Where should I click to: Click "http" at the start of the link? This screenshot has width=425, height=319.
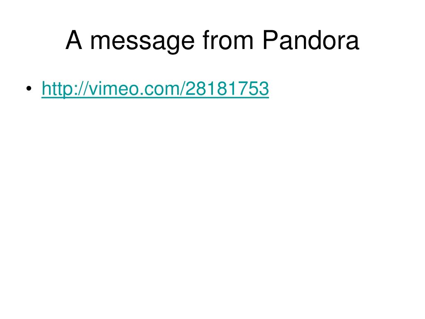point(57,89)
